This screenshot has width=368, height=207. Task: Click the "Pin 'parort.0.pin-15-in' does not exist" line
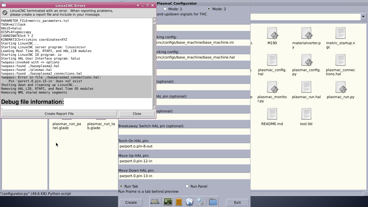(45, 81)
